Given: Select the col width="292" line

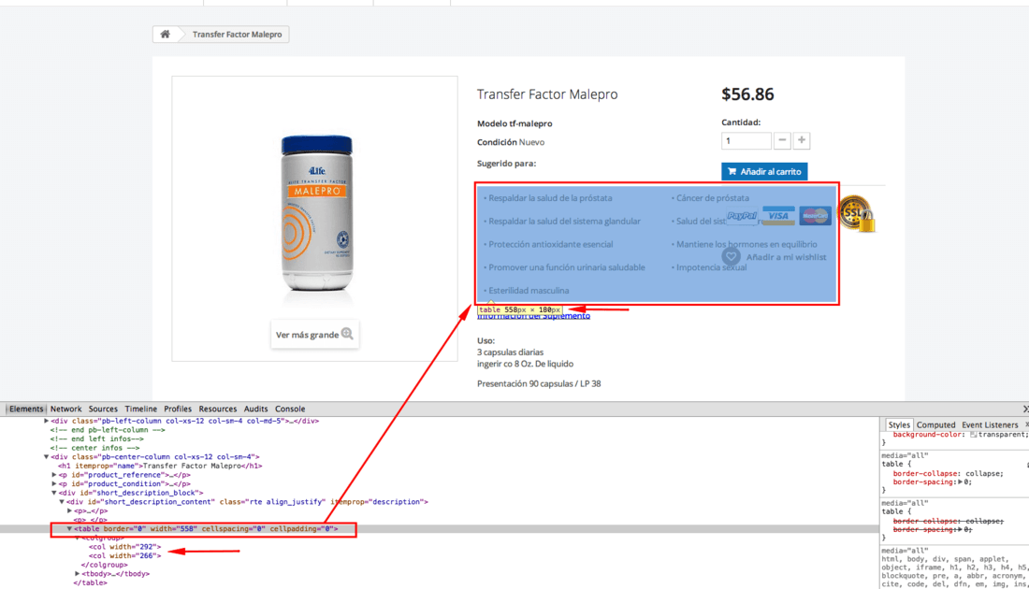Looking at the screenshot, I should [124, 547].
